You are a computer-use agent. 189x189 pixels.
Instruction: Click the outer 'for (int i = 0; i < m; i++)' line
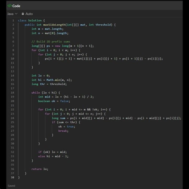[x=56, y=50]
